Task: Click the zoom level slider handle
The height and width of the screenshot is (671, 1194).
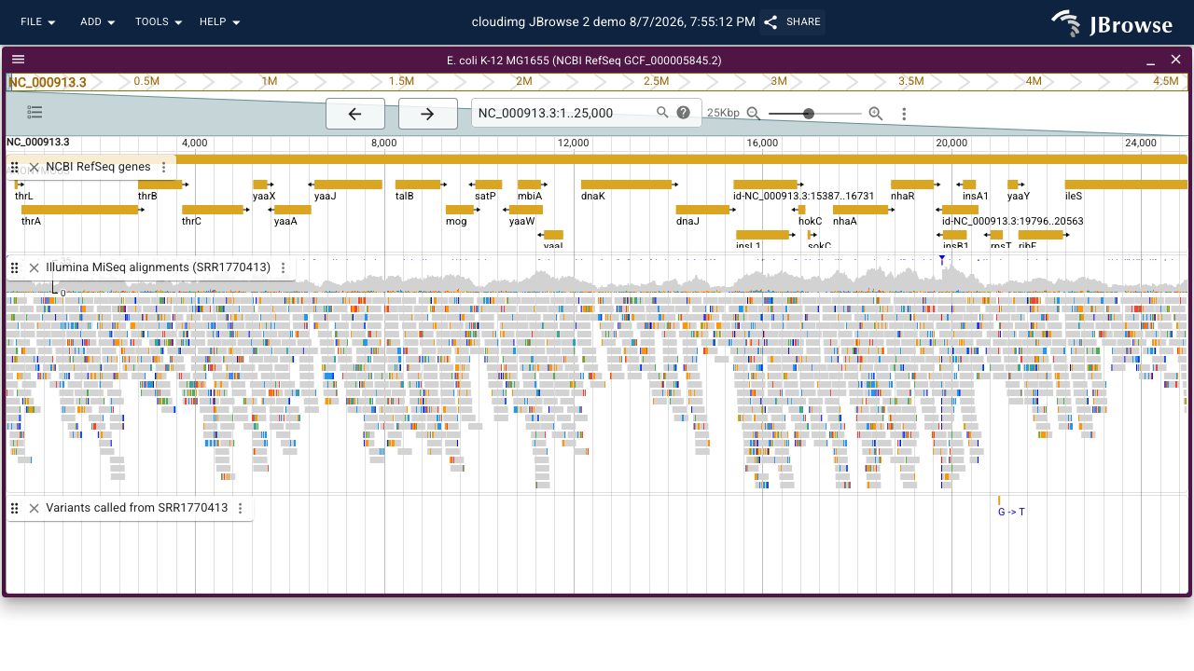Action: [809, 114]
